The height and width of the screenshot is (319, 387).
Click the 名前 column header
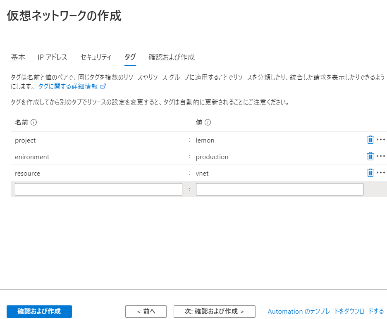pyautogui.click(x=21, y=122)
